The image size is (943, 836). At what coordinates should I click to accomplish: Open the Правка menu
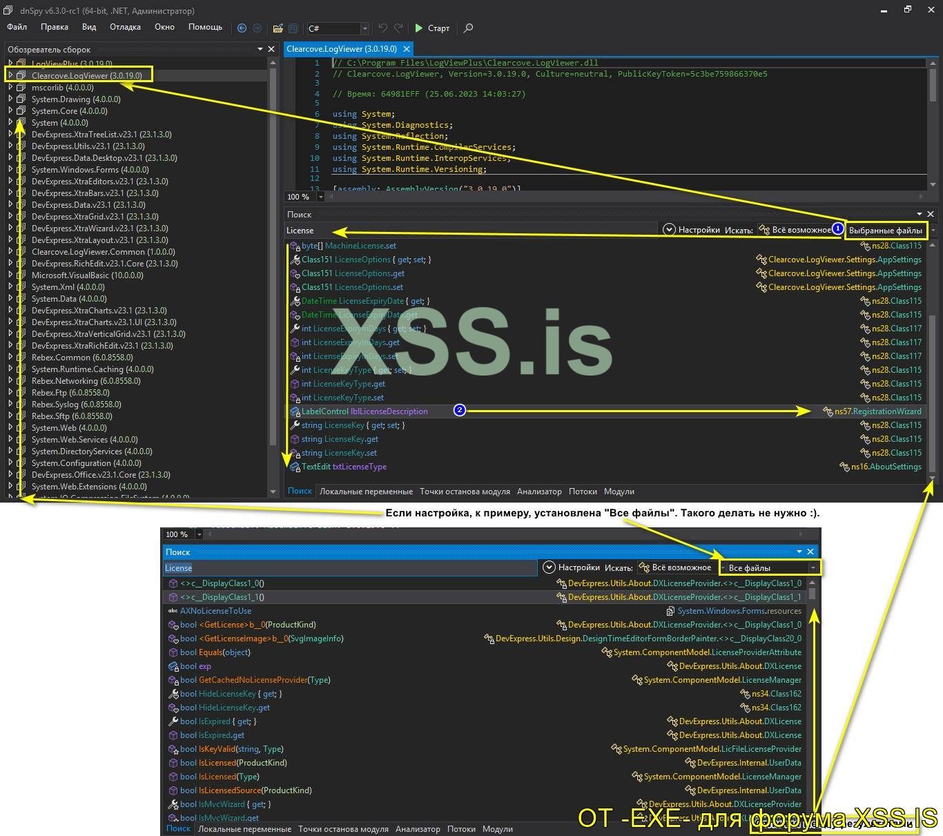55,27
